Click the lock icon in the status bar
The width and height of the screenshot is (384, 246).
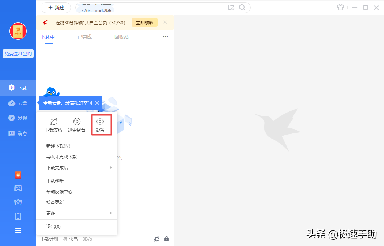pos(167,239)
